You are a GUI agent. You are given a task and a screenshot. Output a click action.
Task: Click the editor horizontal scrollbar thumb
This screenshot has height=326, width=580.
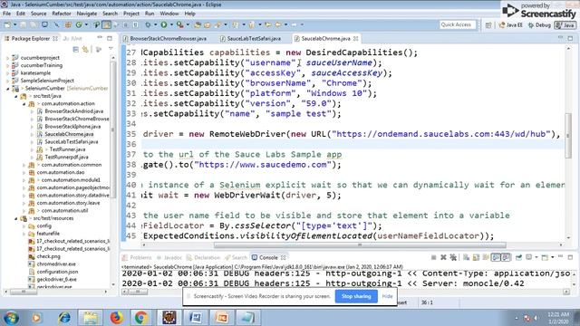point(360,244)
